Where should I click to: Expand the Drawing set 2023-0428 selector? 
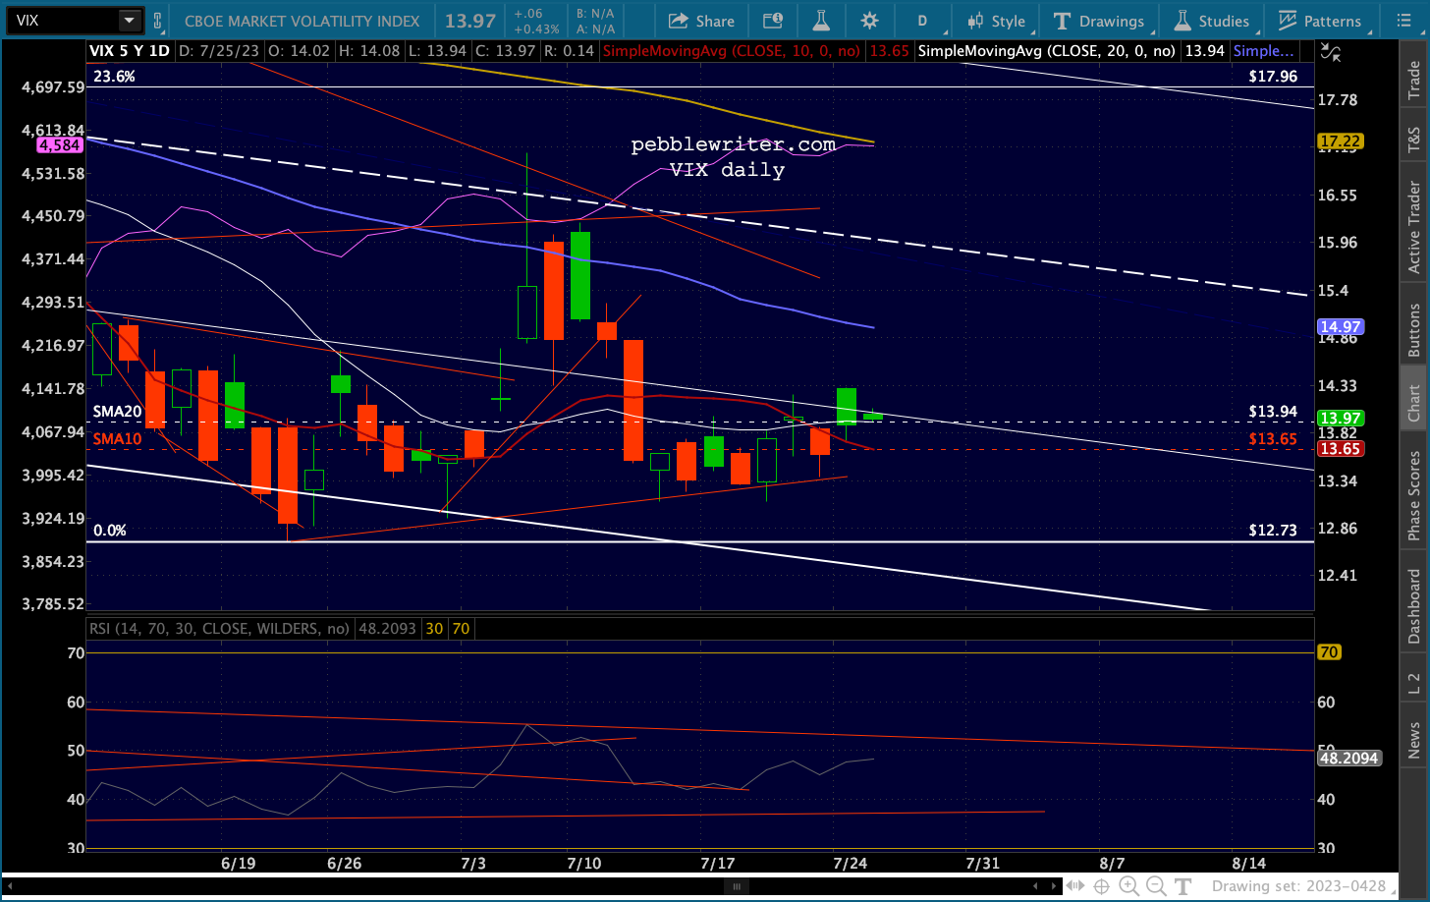[1298, 886]
